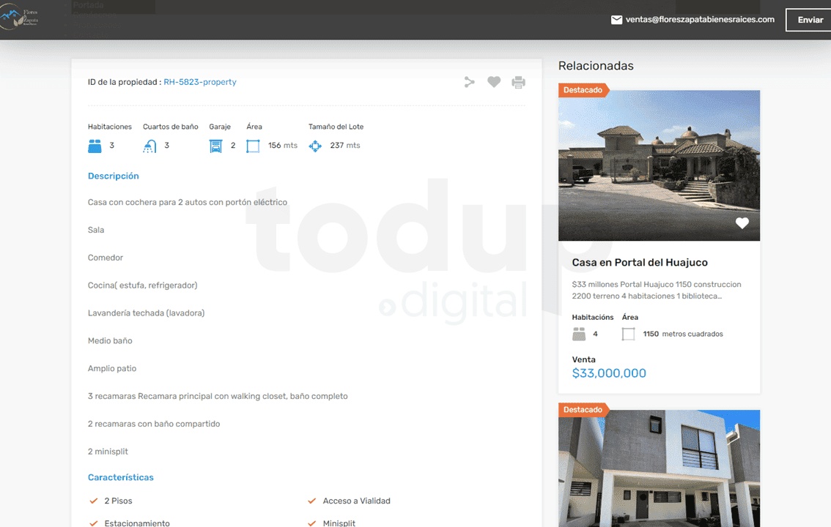
Task: Click the checkmark beside 2 Pisos
Action: (x=93, y=501)
